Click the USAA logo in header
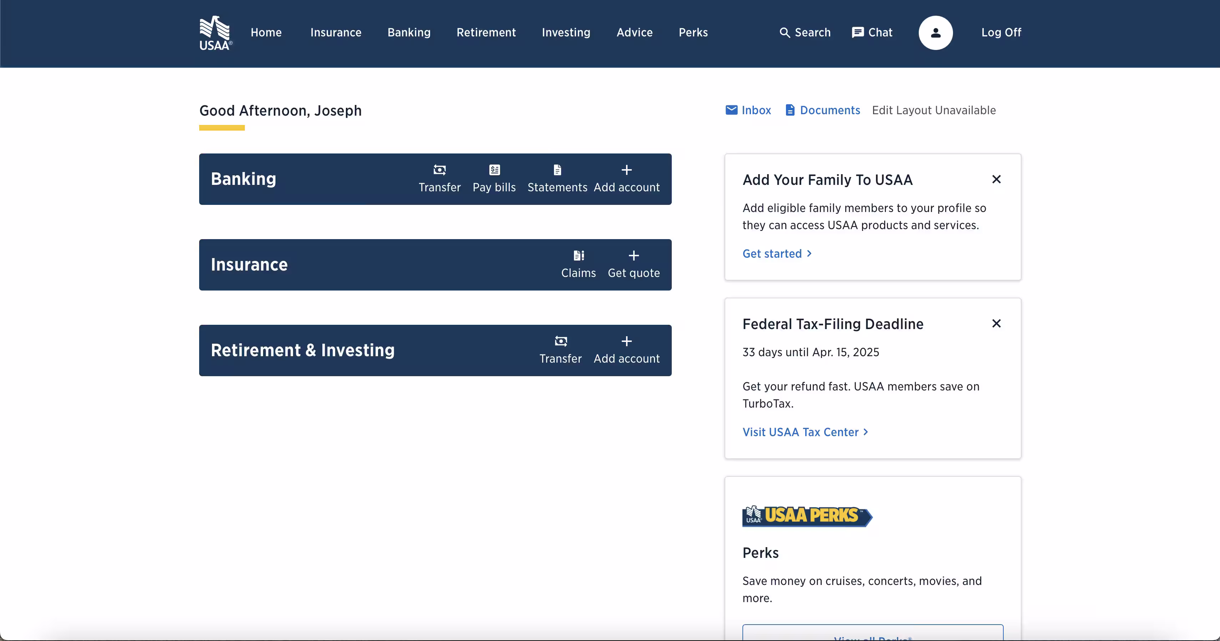Screen dimensions: 1220x641 216,33
